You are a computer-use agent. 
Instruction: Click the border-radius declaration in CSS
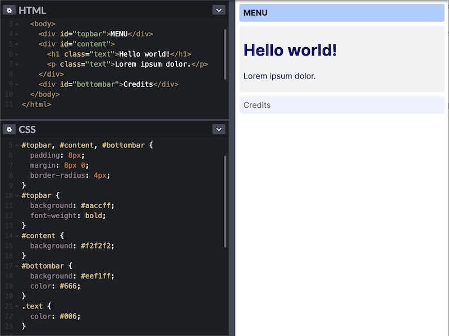(67, 175)
